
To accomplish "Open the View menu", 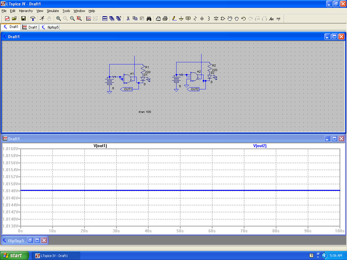I will (40, 11).
